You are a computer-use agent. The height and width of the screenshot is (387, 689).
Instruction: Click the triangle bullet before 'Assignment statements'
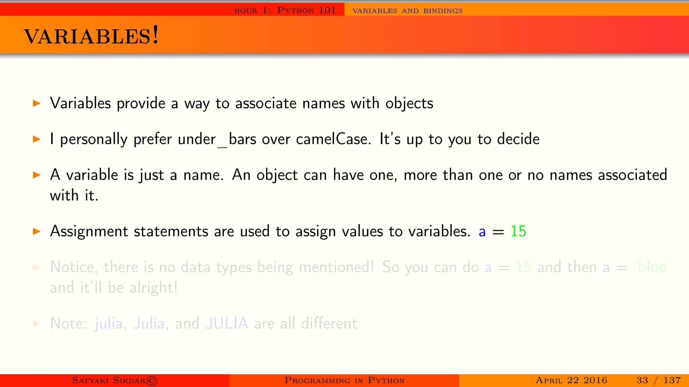coord(37,231)
